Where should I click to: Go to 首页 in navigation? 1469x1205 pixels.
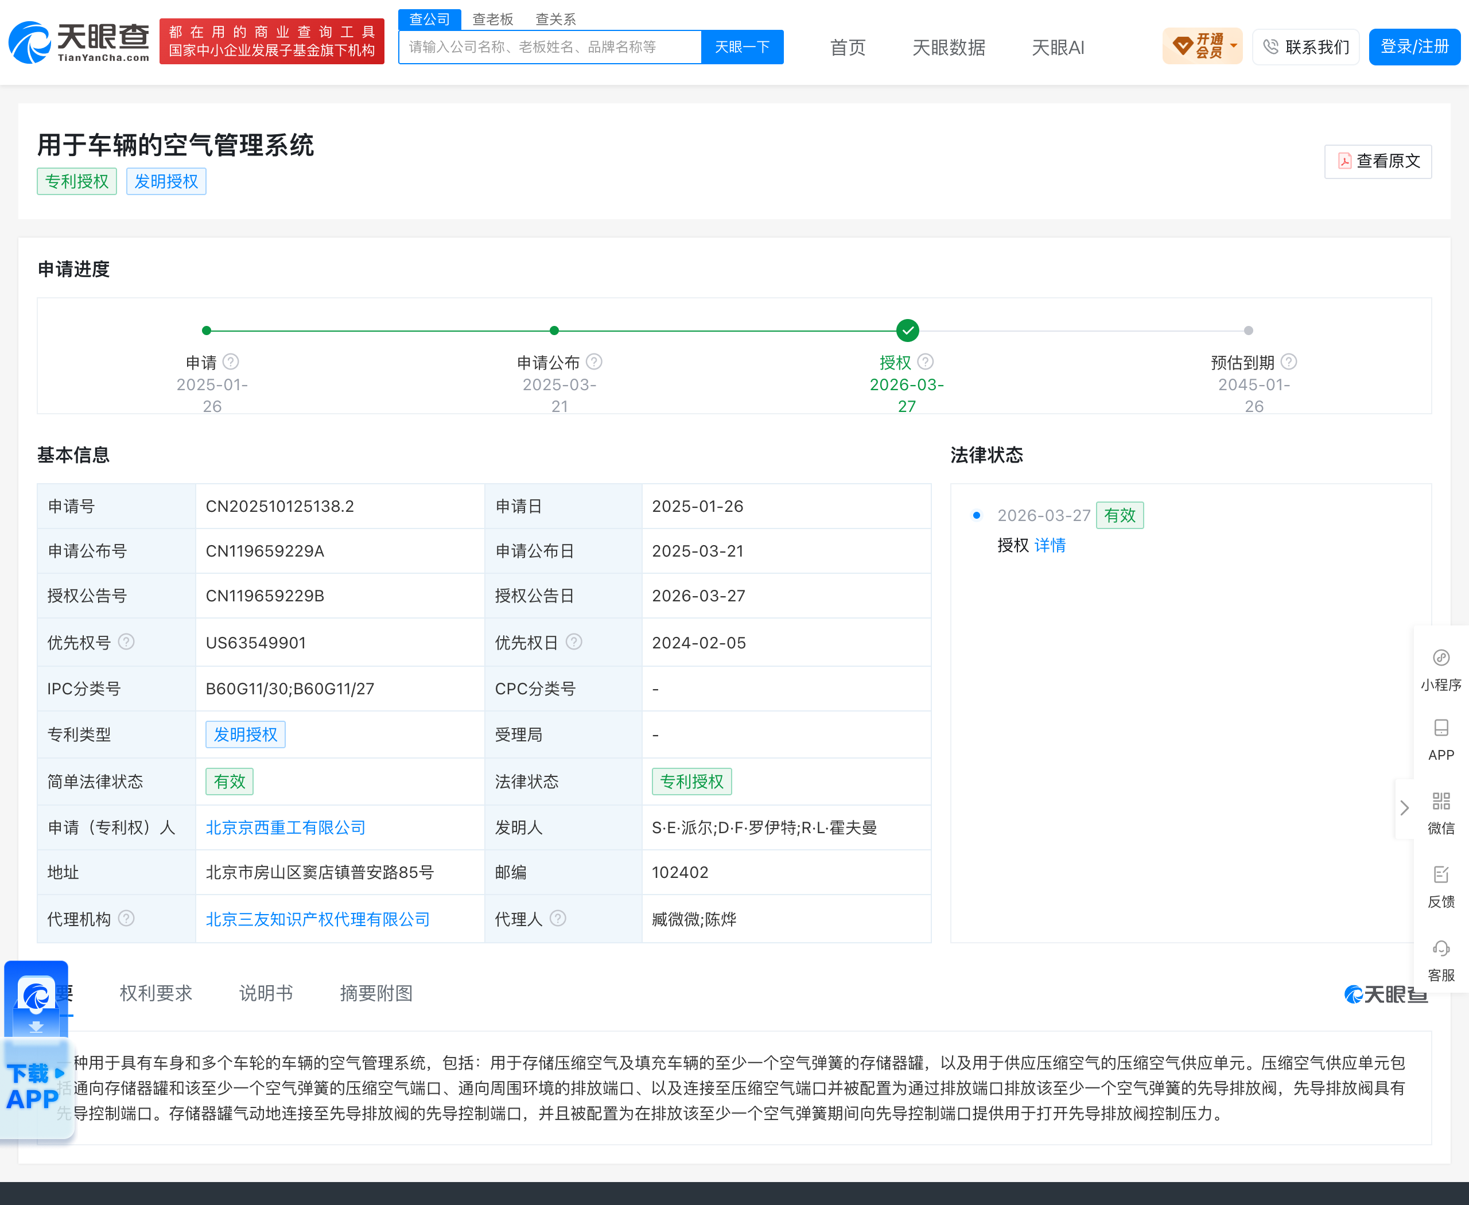click(848, 47)
